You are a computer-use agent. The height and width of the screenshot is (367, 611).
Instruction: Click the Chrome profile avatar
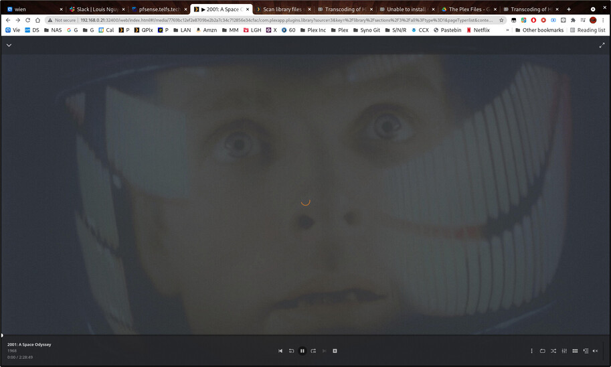[x=593, y=20]
